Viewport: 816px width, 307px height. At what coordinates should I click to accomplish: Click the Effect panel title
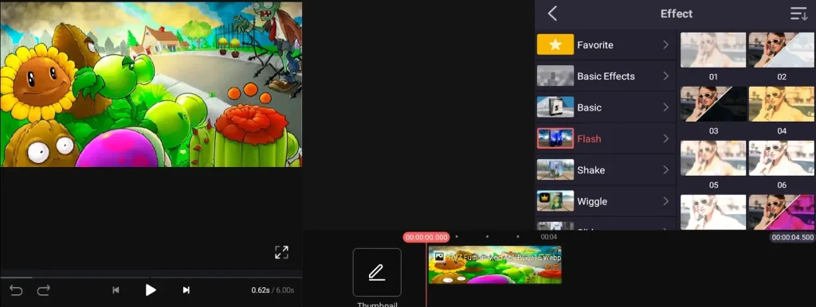click(677, 14)
